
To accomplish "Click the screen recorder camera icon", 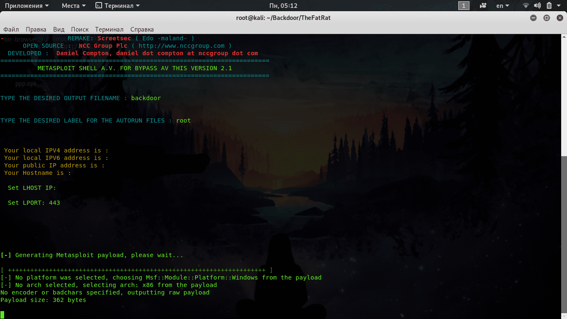I will 483,6.
